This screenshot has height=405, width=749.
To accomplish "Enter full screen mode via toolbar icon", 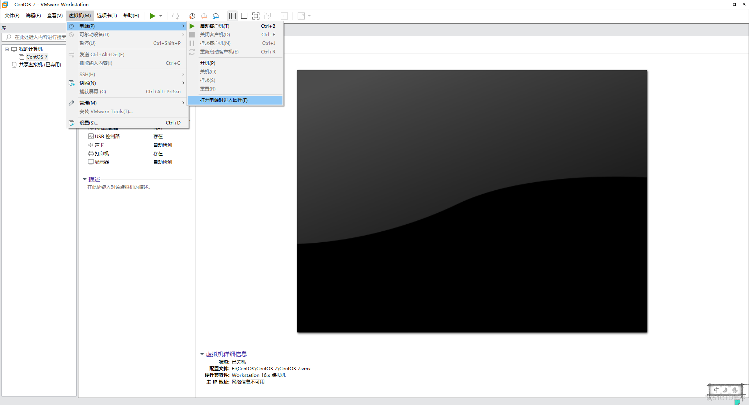I will click(x=256, y=16).
